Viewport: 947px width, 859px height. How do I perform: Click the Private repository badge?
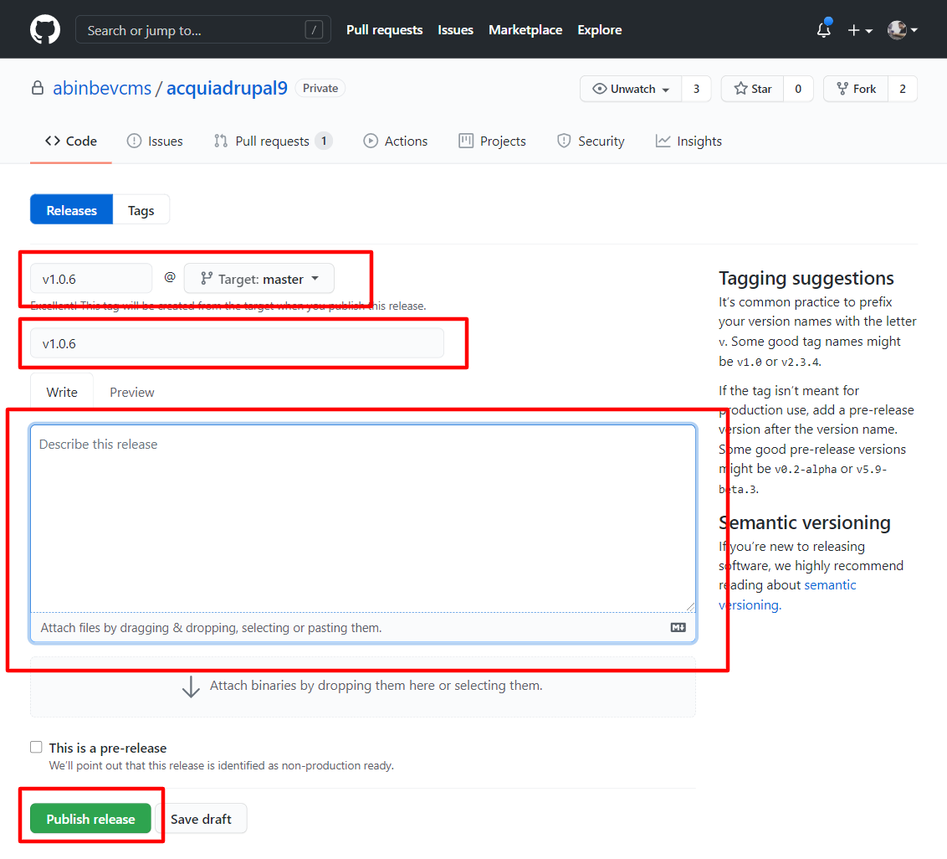point(320,88)
